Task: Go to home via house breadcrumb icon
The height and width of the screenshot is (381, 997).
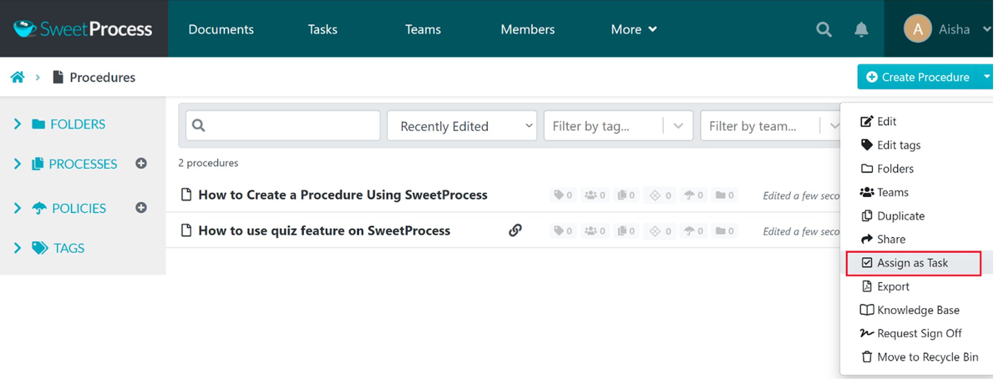Action: pos(18,78)
